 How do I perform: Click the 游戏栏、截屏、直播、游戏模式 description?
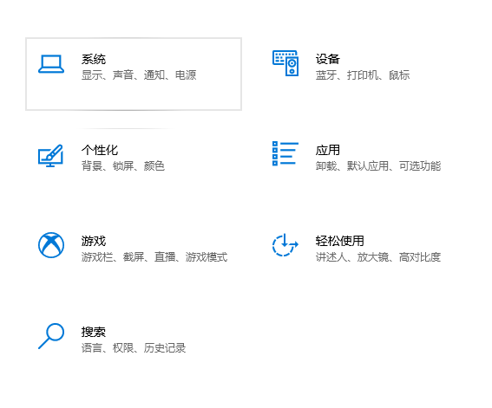[x=154, y=256]
